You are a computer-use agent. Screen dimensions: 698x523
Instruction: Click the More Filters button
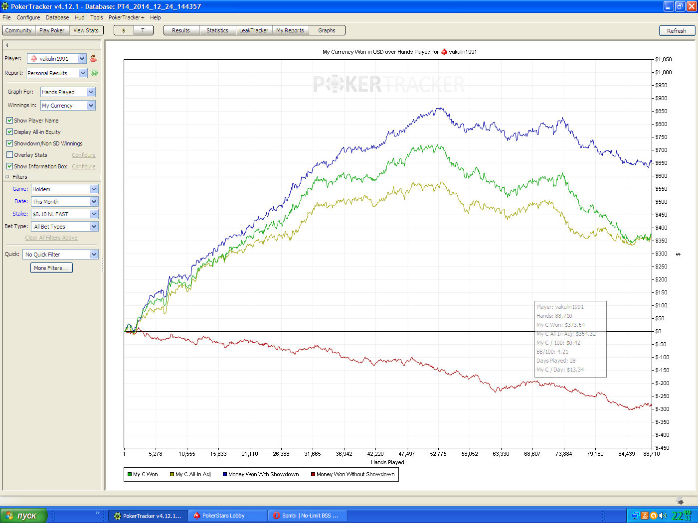click(51, 268)
